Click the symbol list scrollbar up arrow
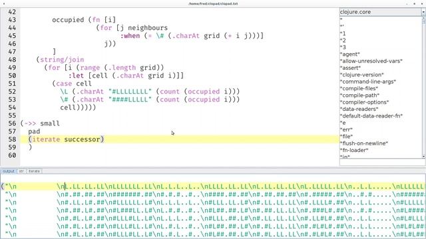 click(423, 18)
